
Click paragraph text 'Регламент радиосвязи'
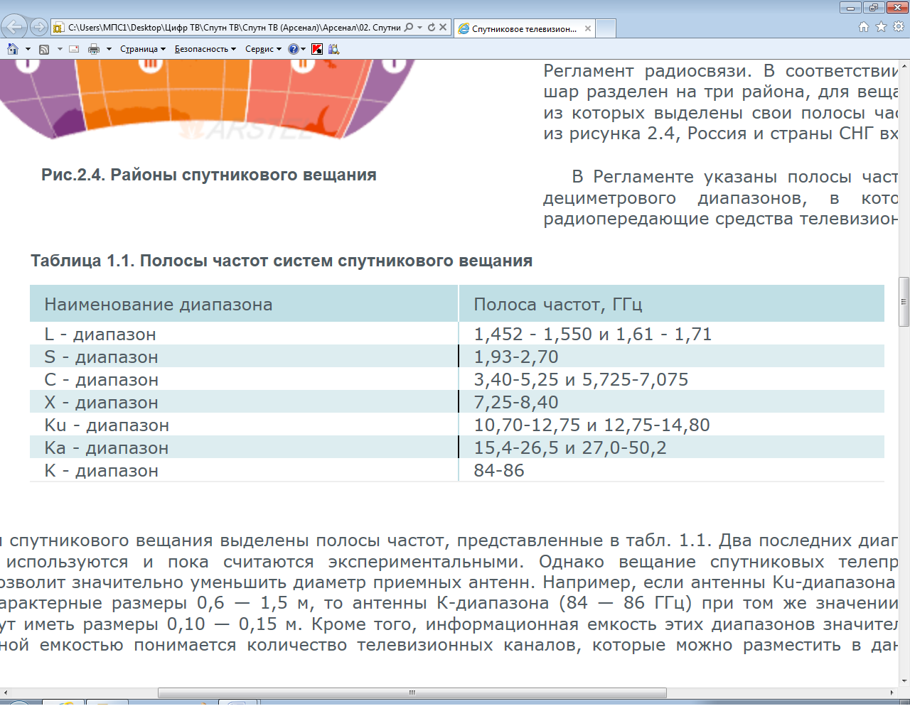(647, 71)
